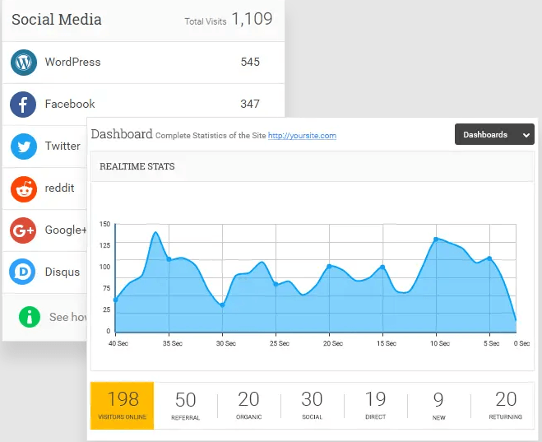Click the Google+ logo icon

click(x=23, y=230)
